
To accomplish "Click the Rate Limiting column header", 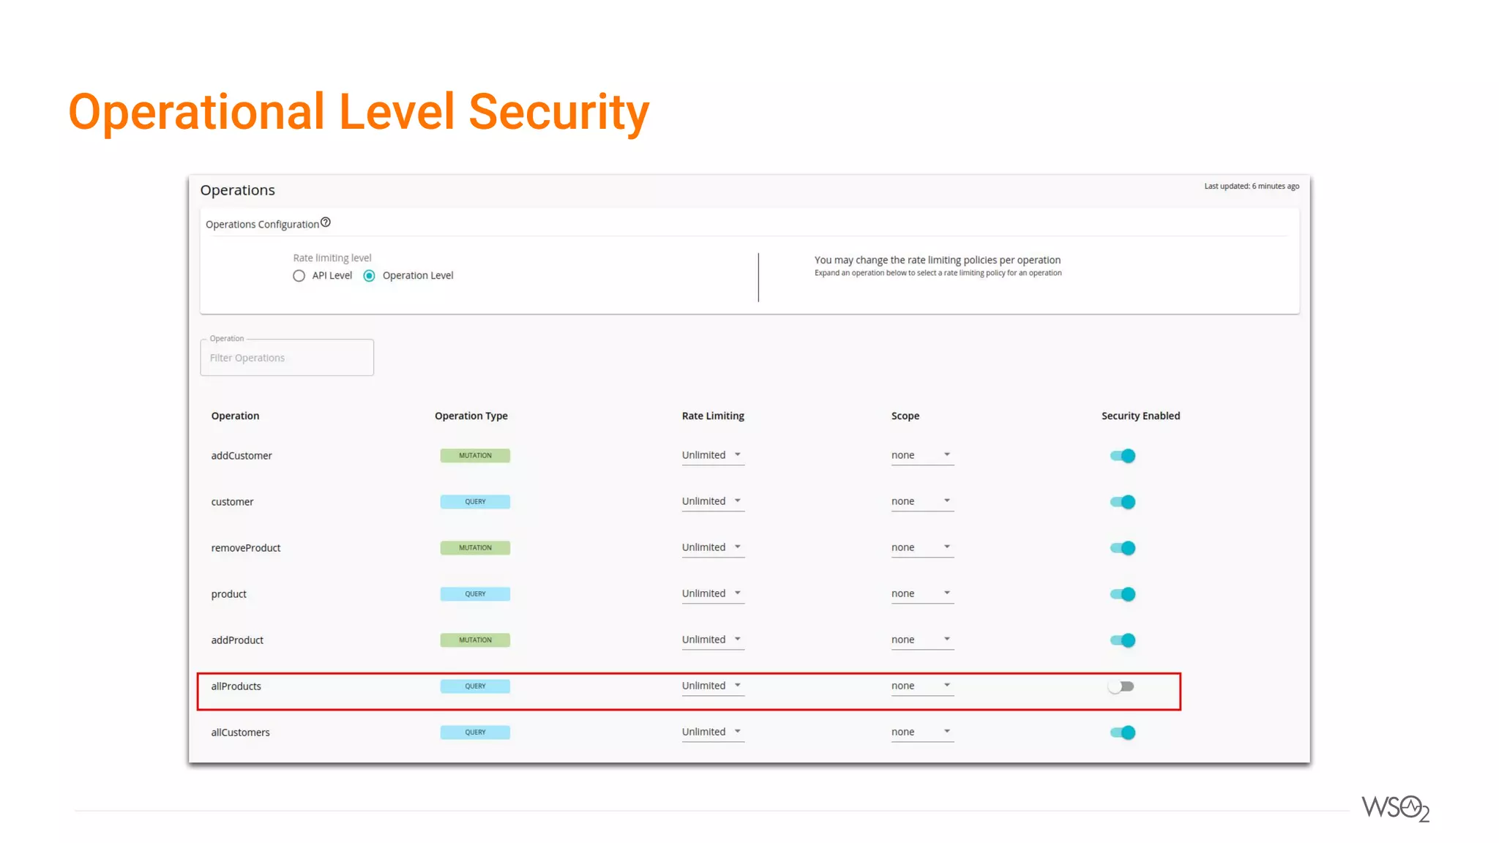I will coord(713,416).
